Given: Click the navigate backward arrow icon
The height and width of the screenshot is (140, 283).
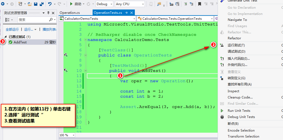Looking at the screenshot, I should click(3, 4).
